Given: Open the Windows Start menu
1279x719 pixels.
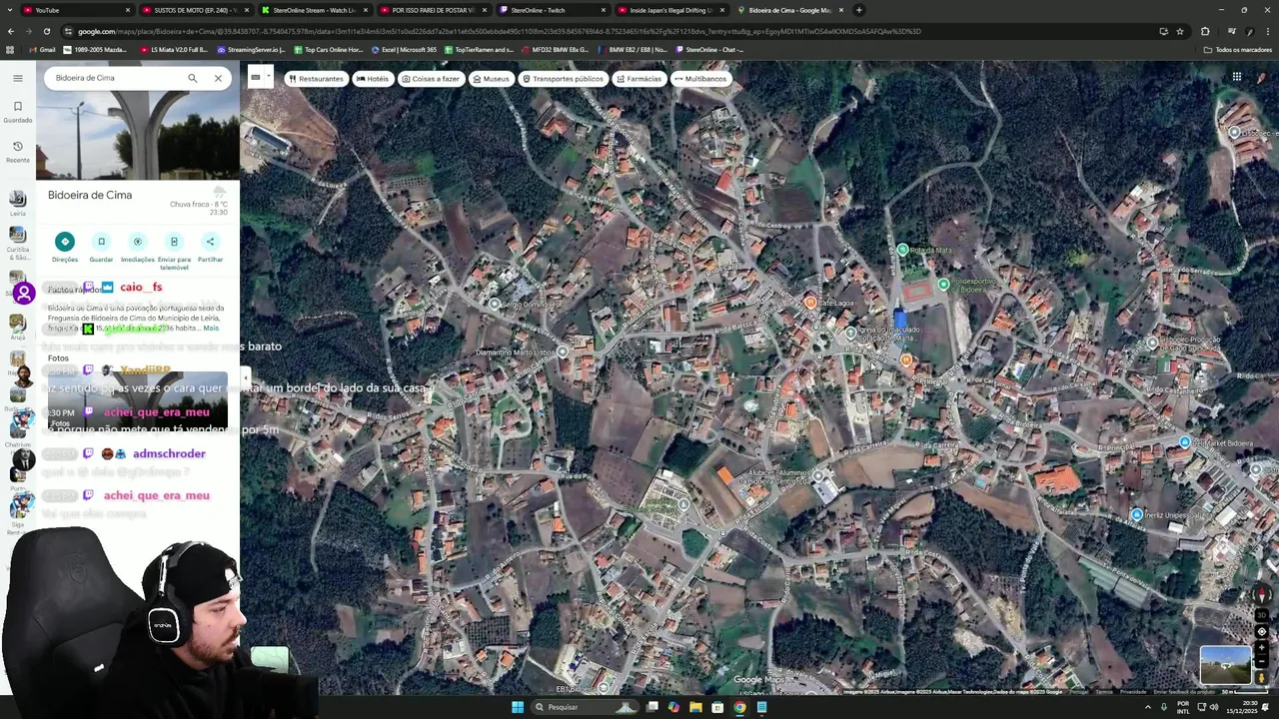Looking at the screenshot, I should click(518, 707).
